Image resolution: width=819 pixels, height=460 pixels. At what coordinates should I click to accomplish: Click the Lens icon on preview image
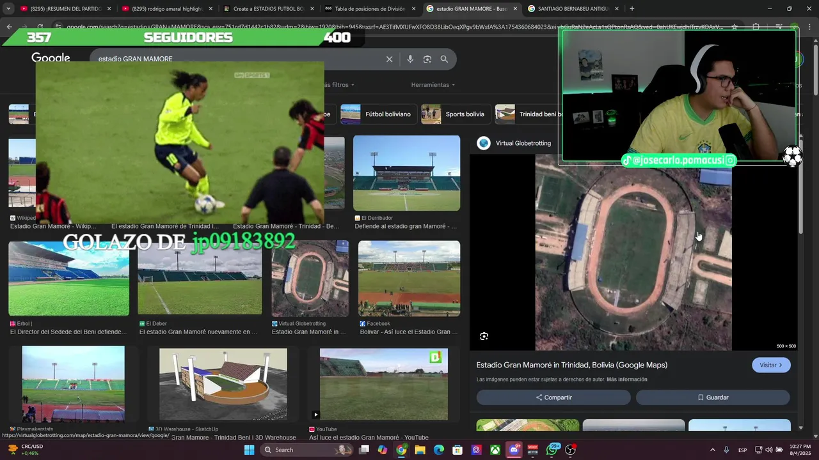pyautogui.click(x=484, y=336)
